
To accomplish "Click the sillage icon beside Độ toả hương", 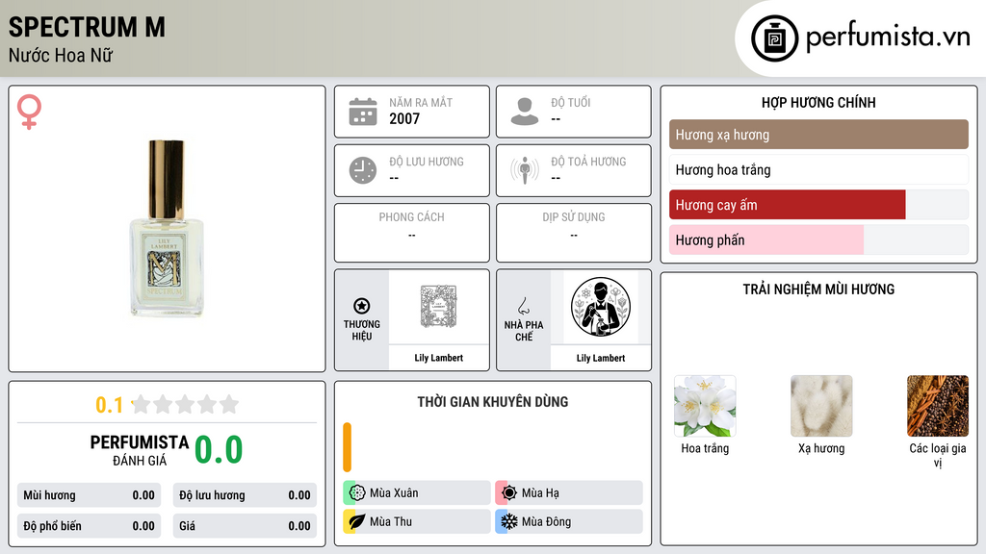I will tap(525, 170).
